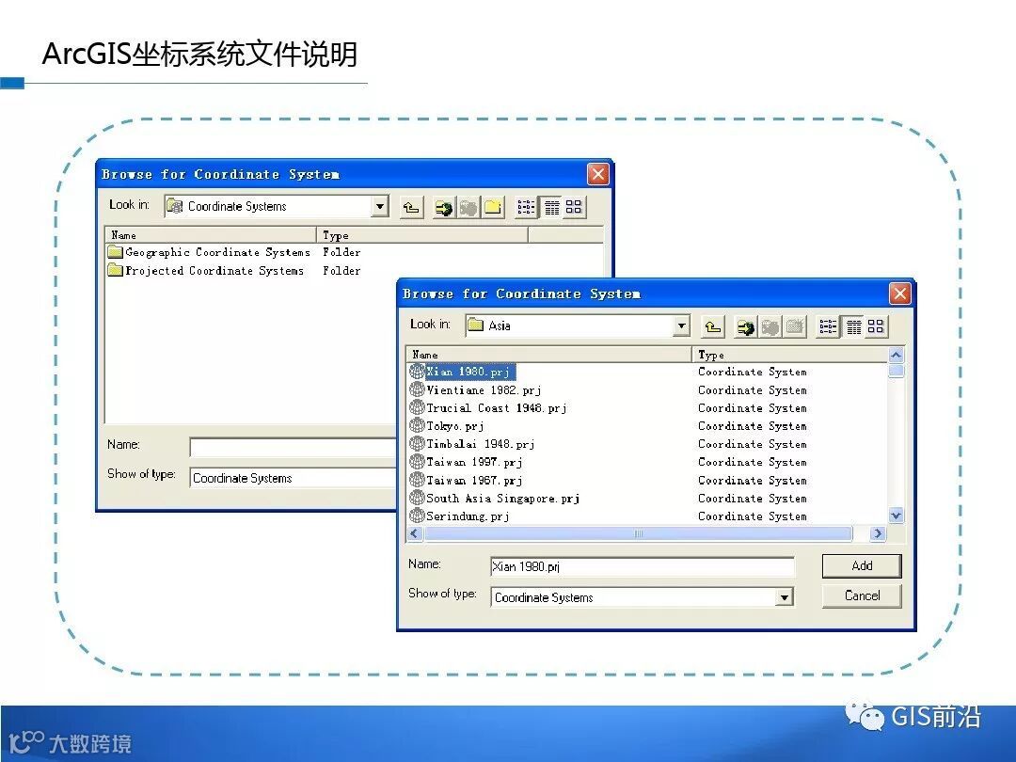
Task: Switch Asia dialog to List view
Action: pos(828,326)
